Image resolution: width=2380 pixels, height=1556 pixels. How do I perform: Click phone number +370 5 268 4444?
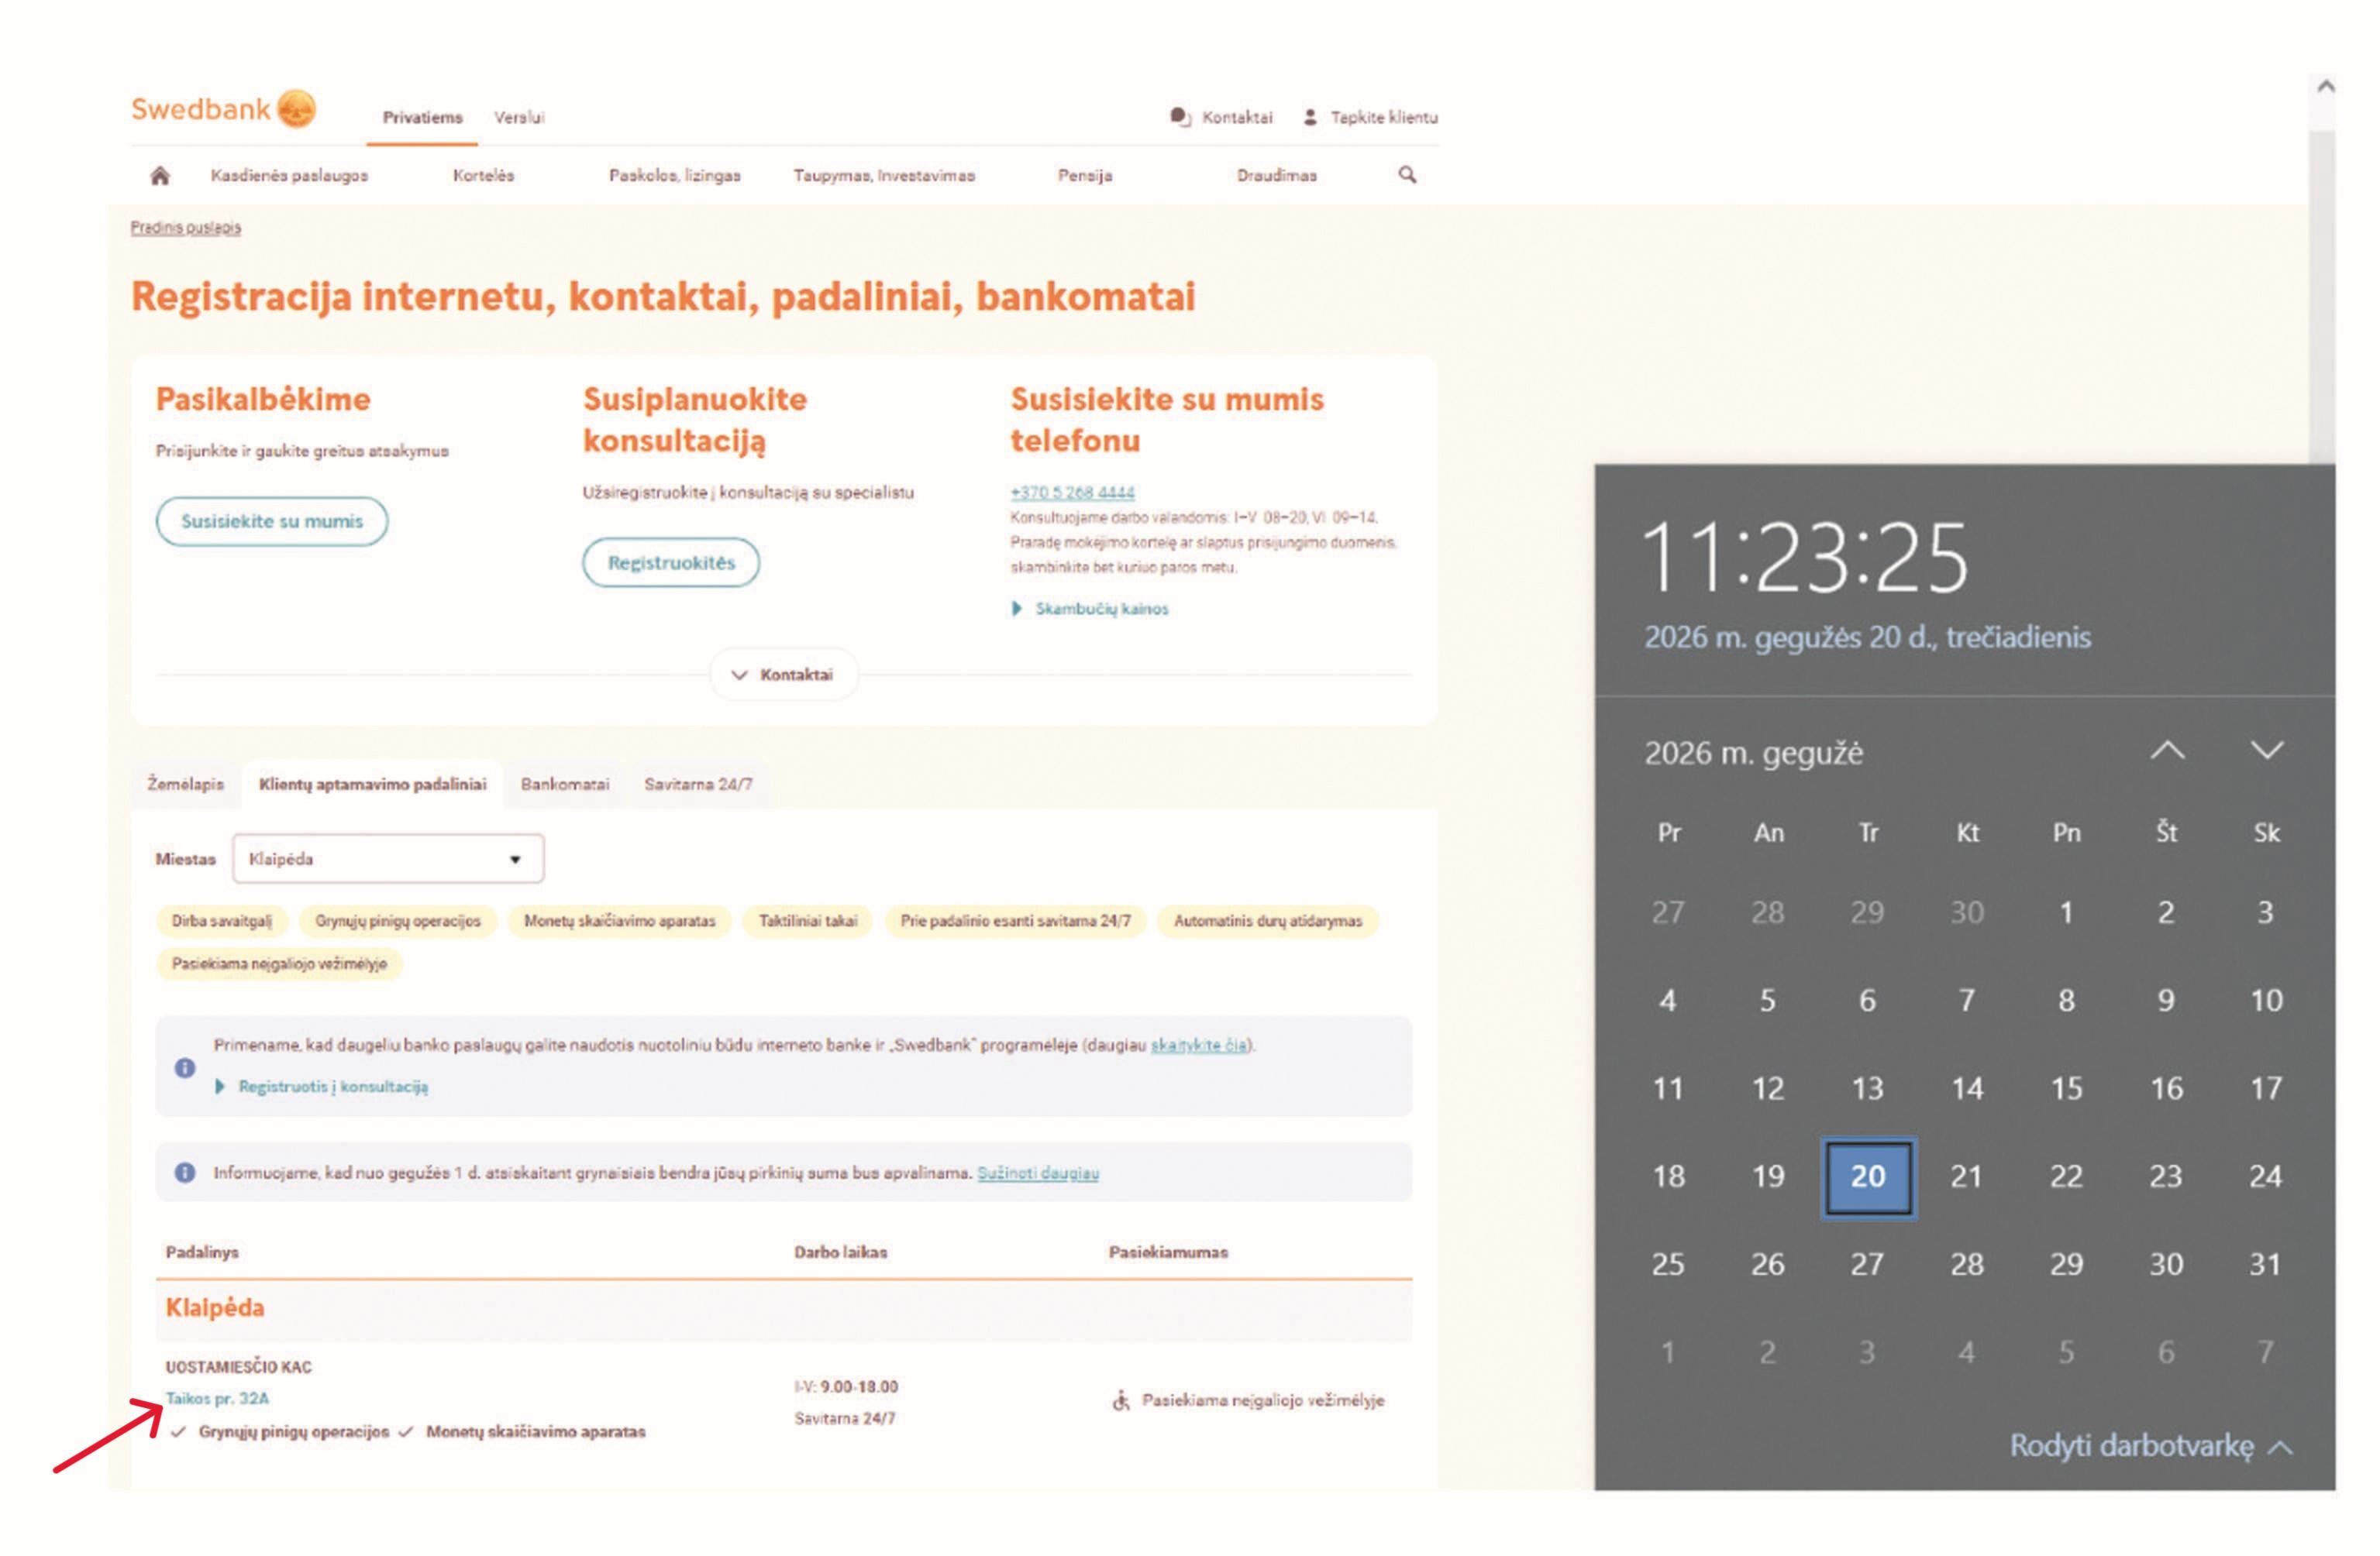pos(1072,492)
